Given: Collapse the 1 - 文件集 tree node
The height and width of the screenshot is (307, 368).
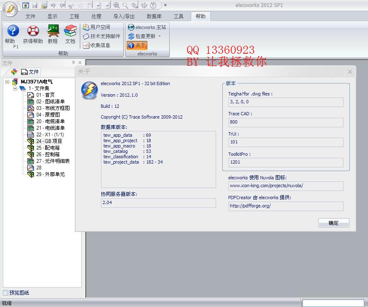Looking at the screenshot, I should (x=15, y=88).
